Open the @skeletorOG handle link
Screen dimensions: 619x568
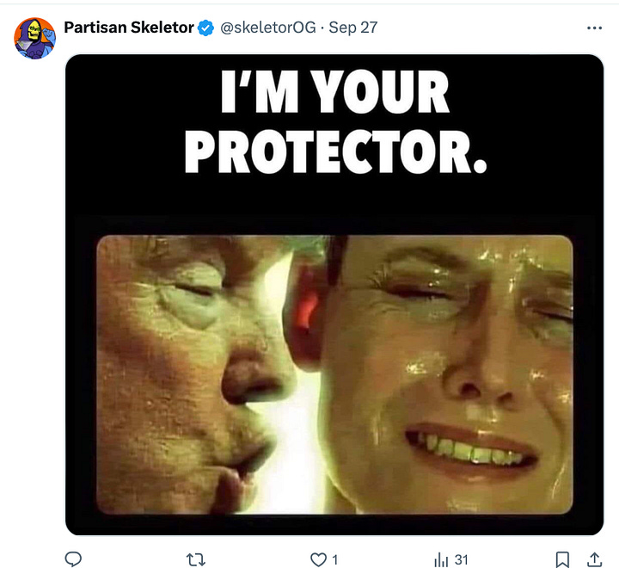click(268, 28)
